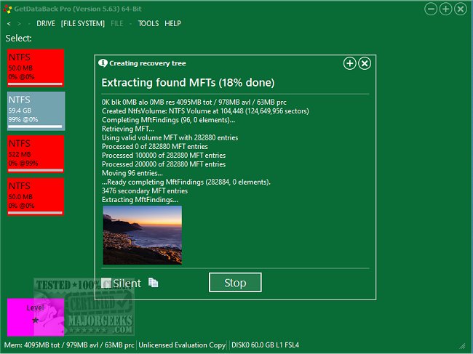Image resolution: width=473 pixels, height=354 pixels.
Task: Open the TOOLS menu
Action: pos(148,23)
